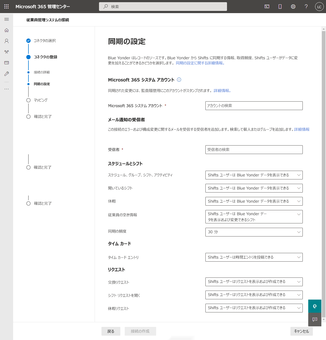Click info icon beside Microsoft 365 システム アカウント heading
Image resolution: width=326 pixels, height=340 pixels.
[x=179, y=80]
